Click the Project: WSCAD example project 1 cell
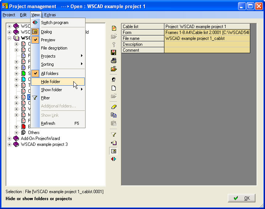This screenshot has height=209, width=265. pos(207,27)
